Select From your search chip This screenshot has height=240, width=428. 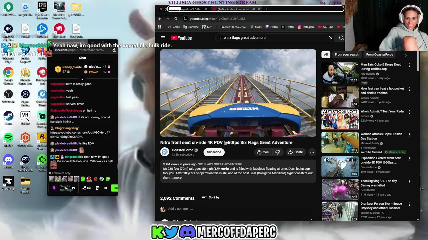click(347, 55)
